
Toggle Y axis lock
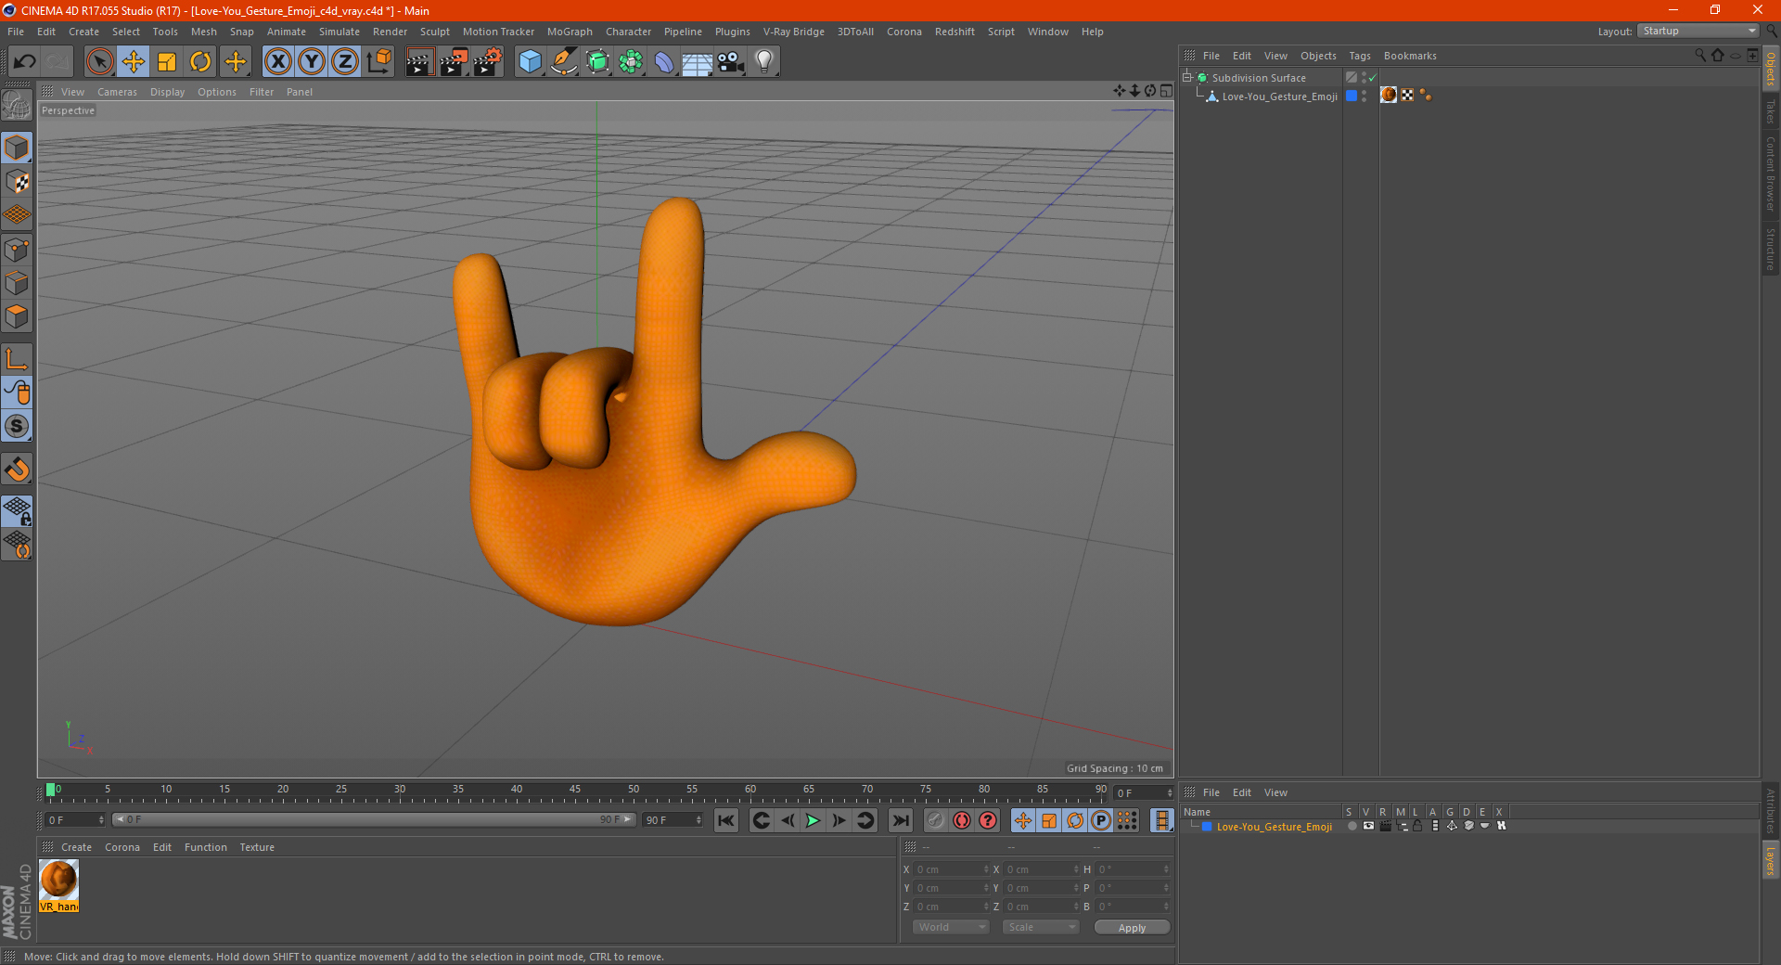(312, 62)
